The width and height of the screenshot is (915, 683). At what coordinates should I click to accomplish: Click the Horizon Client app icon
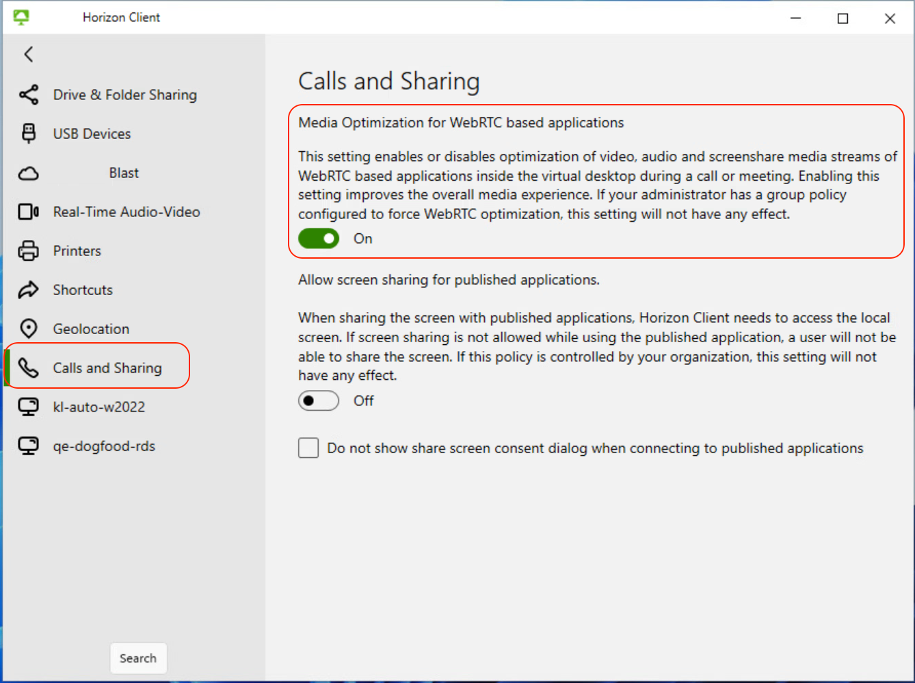pyautogui.click(x=21, y=17)
